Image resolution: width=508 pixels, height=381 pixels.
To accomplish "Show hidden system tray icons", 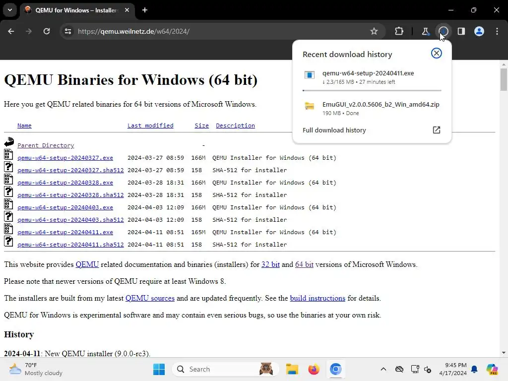I will point(383,369).
